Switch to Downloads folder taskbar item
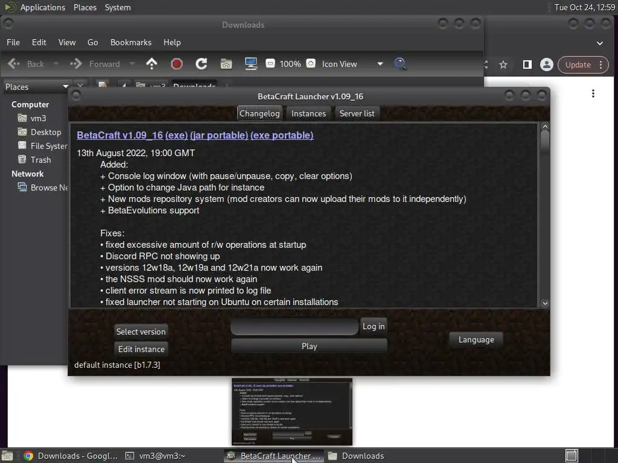Viewport: 618px width, 463px height. 356,456
